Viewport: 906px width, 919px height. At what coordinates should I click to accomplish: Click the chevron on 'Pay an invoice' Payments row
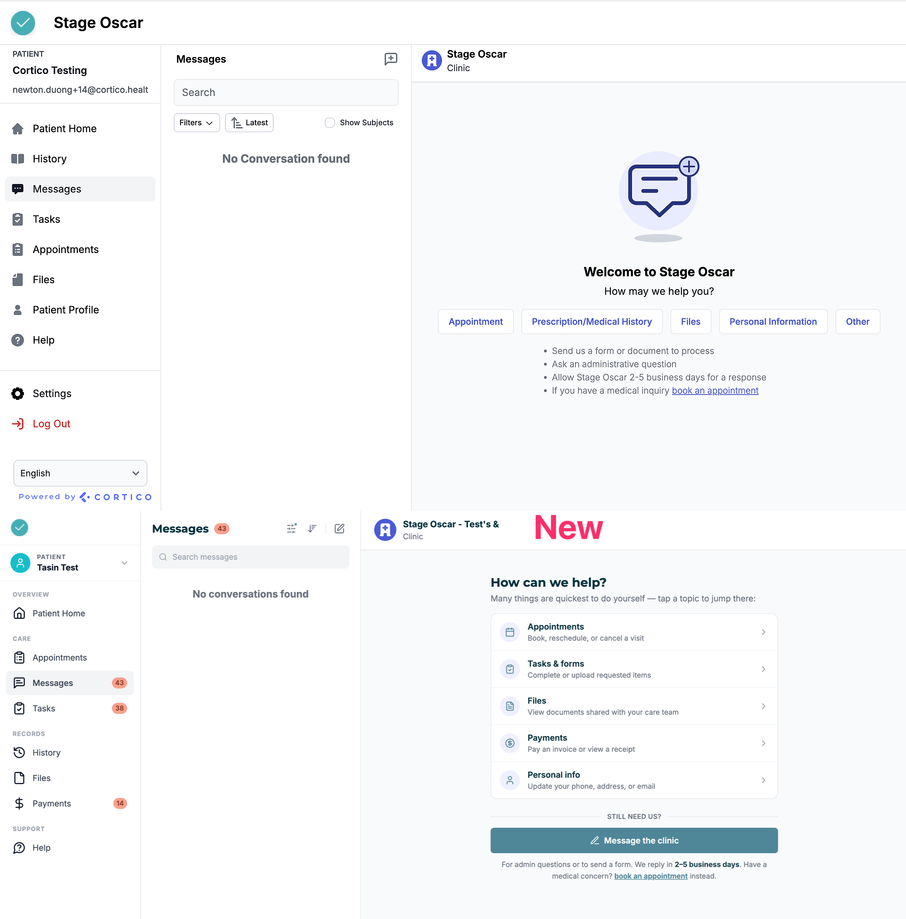pos(763,743)
